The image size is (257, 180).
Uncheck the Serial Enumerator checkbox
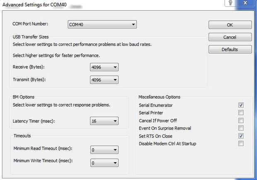pyautogui.click(x=241, y=105)
